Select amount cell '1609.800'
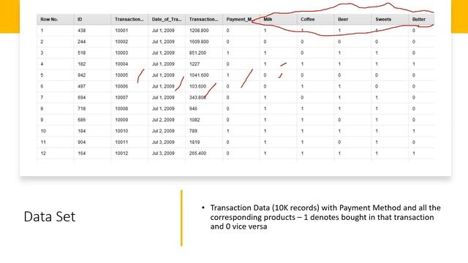The image size is (468, 263). tap(199, 42)
